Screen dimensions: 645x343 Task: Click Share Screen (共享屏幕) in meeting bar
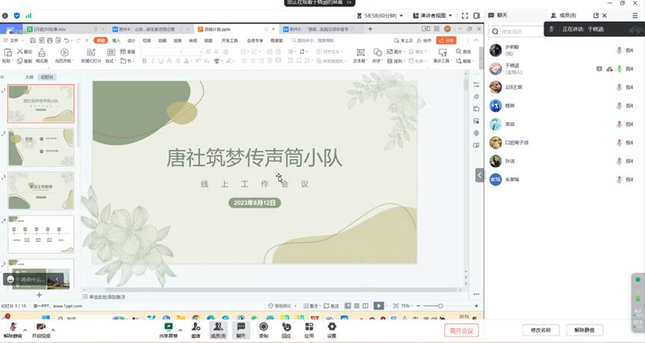point(168,330)
